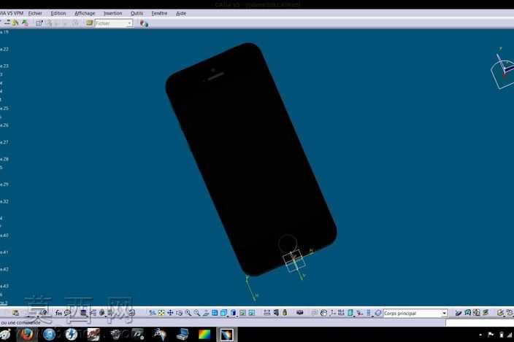The height and width of the screenshot is (342, 514).
Task: Open the Outils menu
Action: 137,13
